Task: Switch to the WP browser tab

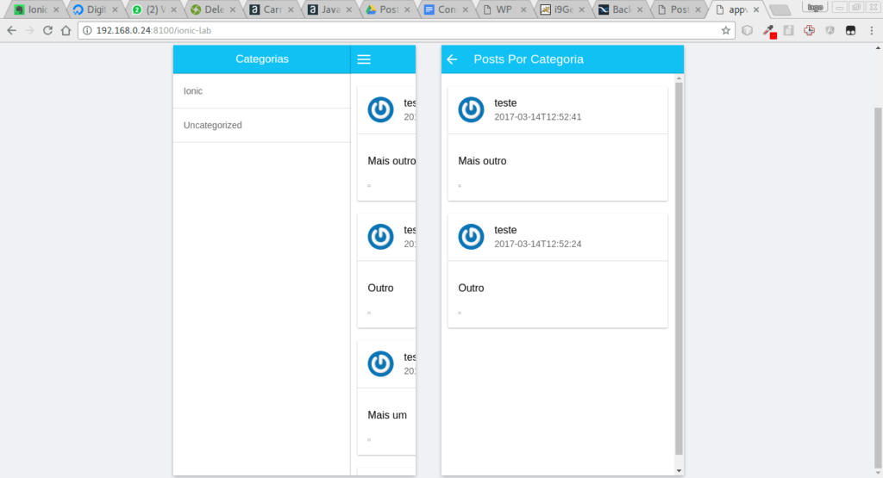Action: [x=503, y=10]
